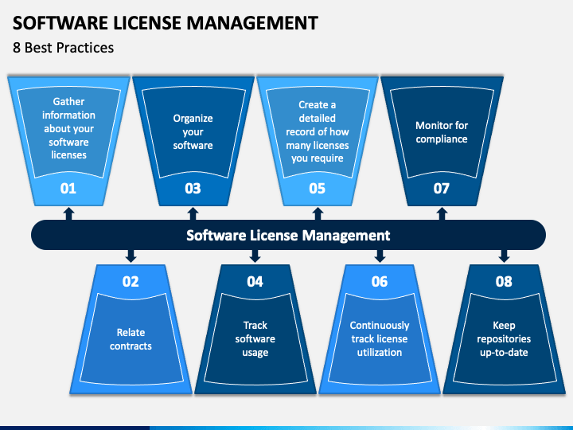Click the down arrow above box 04

(x=255, y=256)
